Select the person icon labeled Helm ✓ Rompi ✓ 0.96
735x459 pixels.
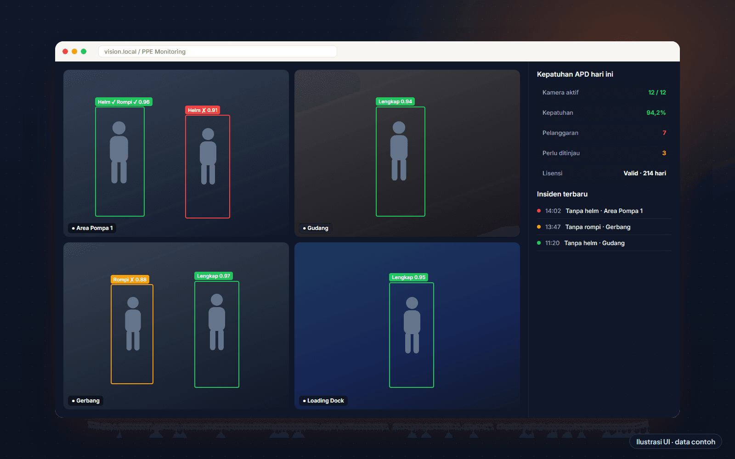119,152
